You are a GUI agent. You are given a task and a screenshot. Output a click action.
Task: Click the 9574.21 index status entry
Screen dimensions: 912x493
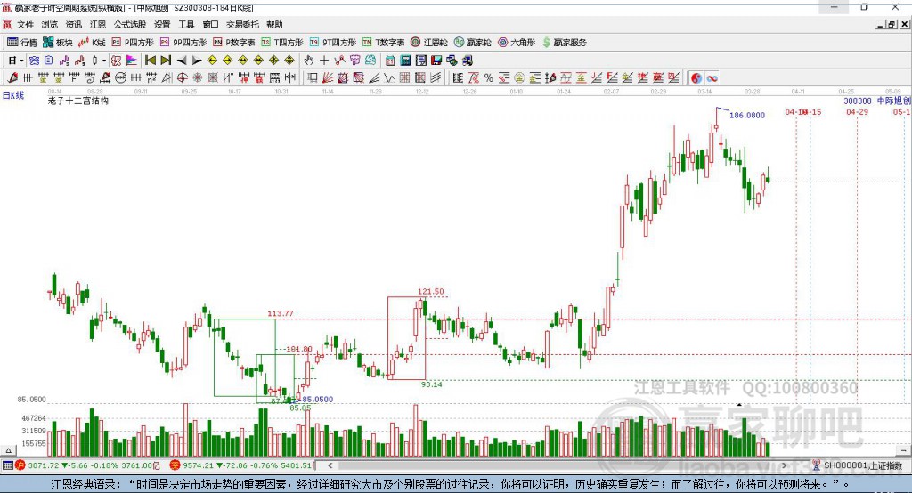coord(241,465)
